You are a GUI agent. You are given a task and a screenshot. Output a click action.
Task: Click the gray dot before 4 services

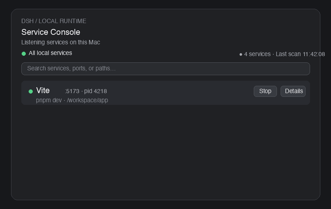(241, 55)
